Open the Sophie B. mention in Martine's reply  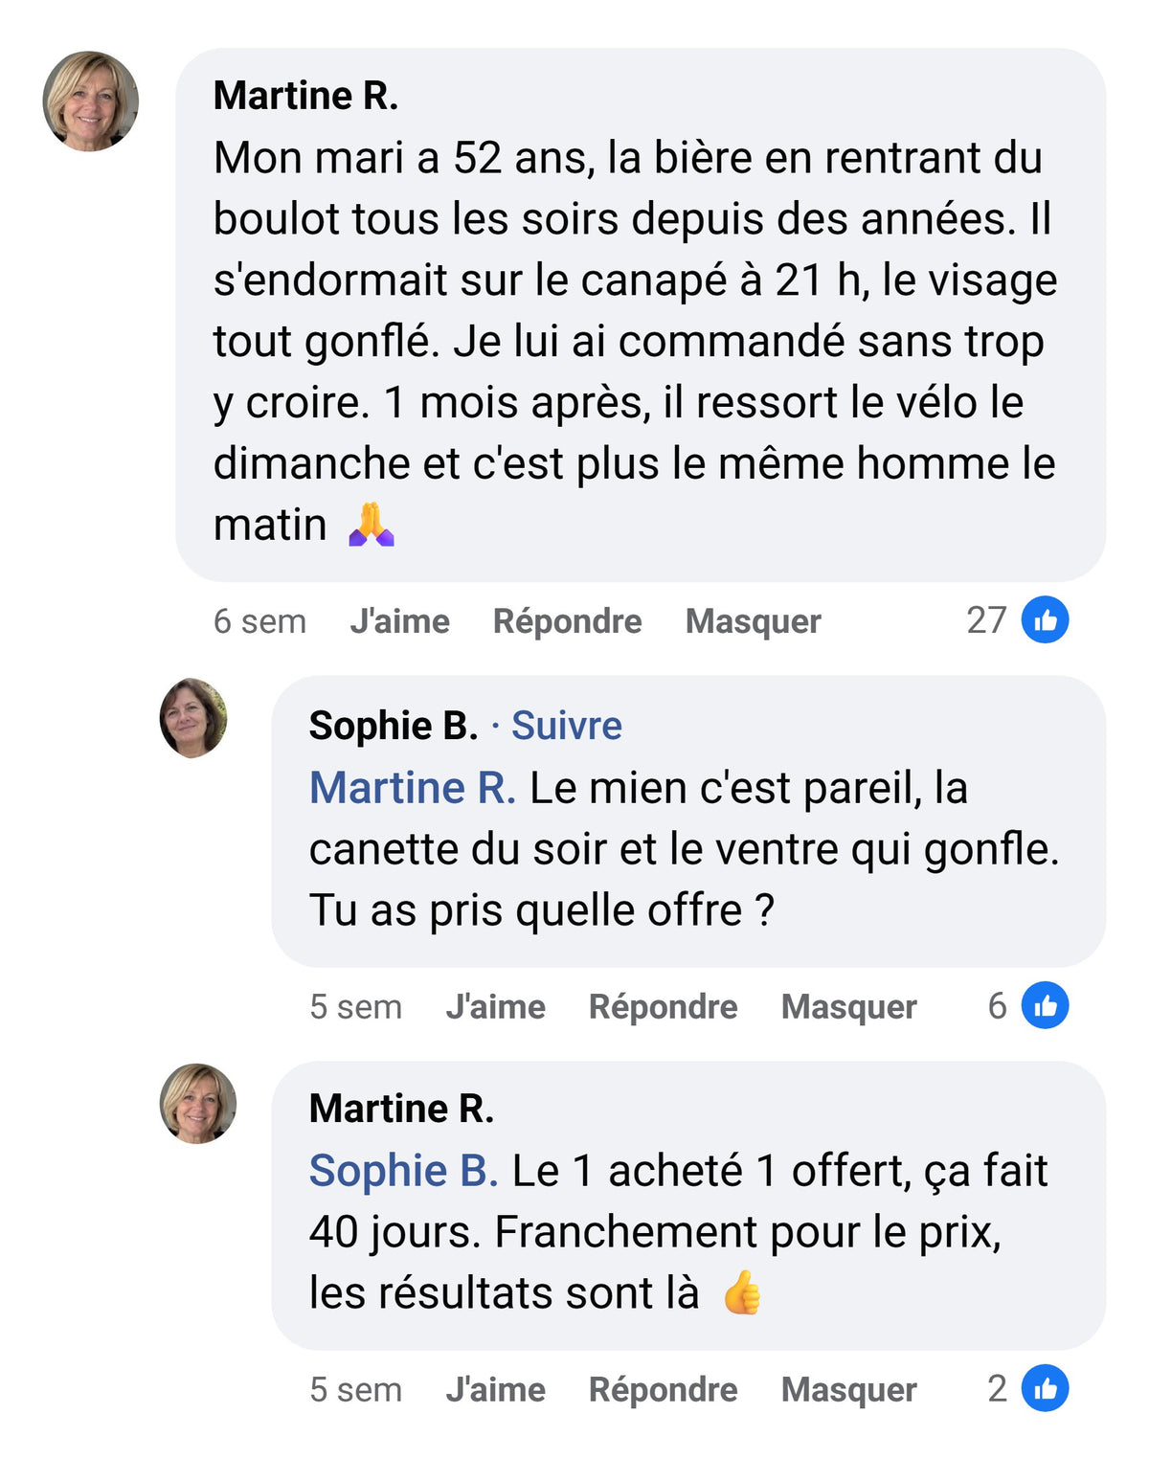tap(403, 1171)
